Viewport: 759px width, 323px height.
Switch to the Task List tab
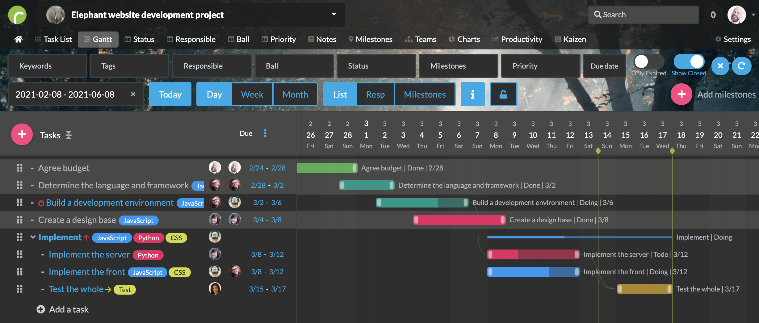click(x=53, y=39)
